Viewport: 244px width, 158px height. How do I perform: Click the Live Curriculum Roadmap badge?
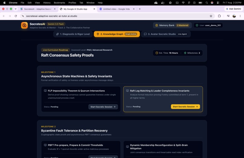[55, 50]
